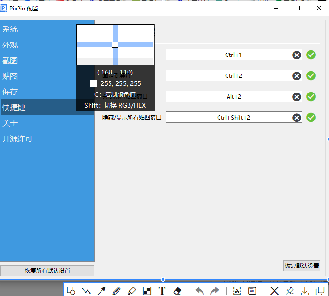Viewport: 329px width, 296px height.
Task: Select the shapes tool in screenshot toolbar
Action: [71, 291]
